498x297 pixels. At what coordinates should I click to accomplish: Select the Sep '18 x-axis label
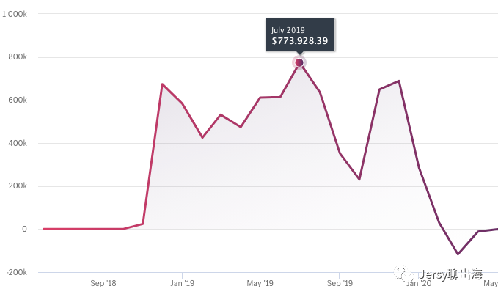[103, 283]
